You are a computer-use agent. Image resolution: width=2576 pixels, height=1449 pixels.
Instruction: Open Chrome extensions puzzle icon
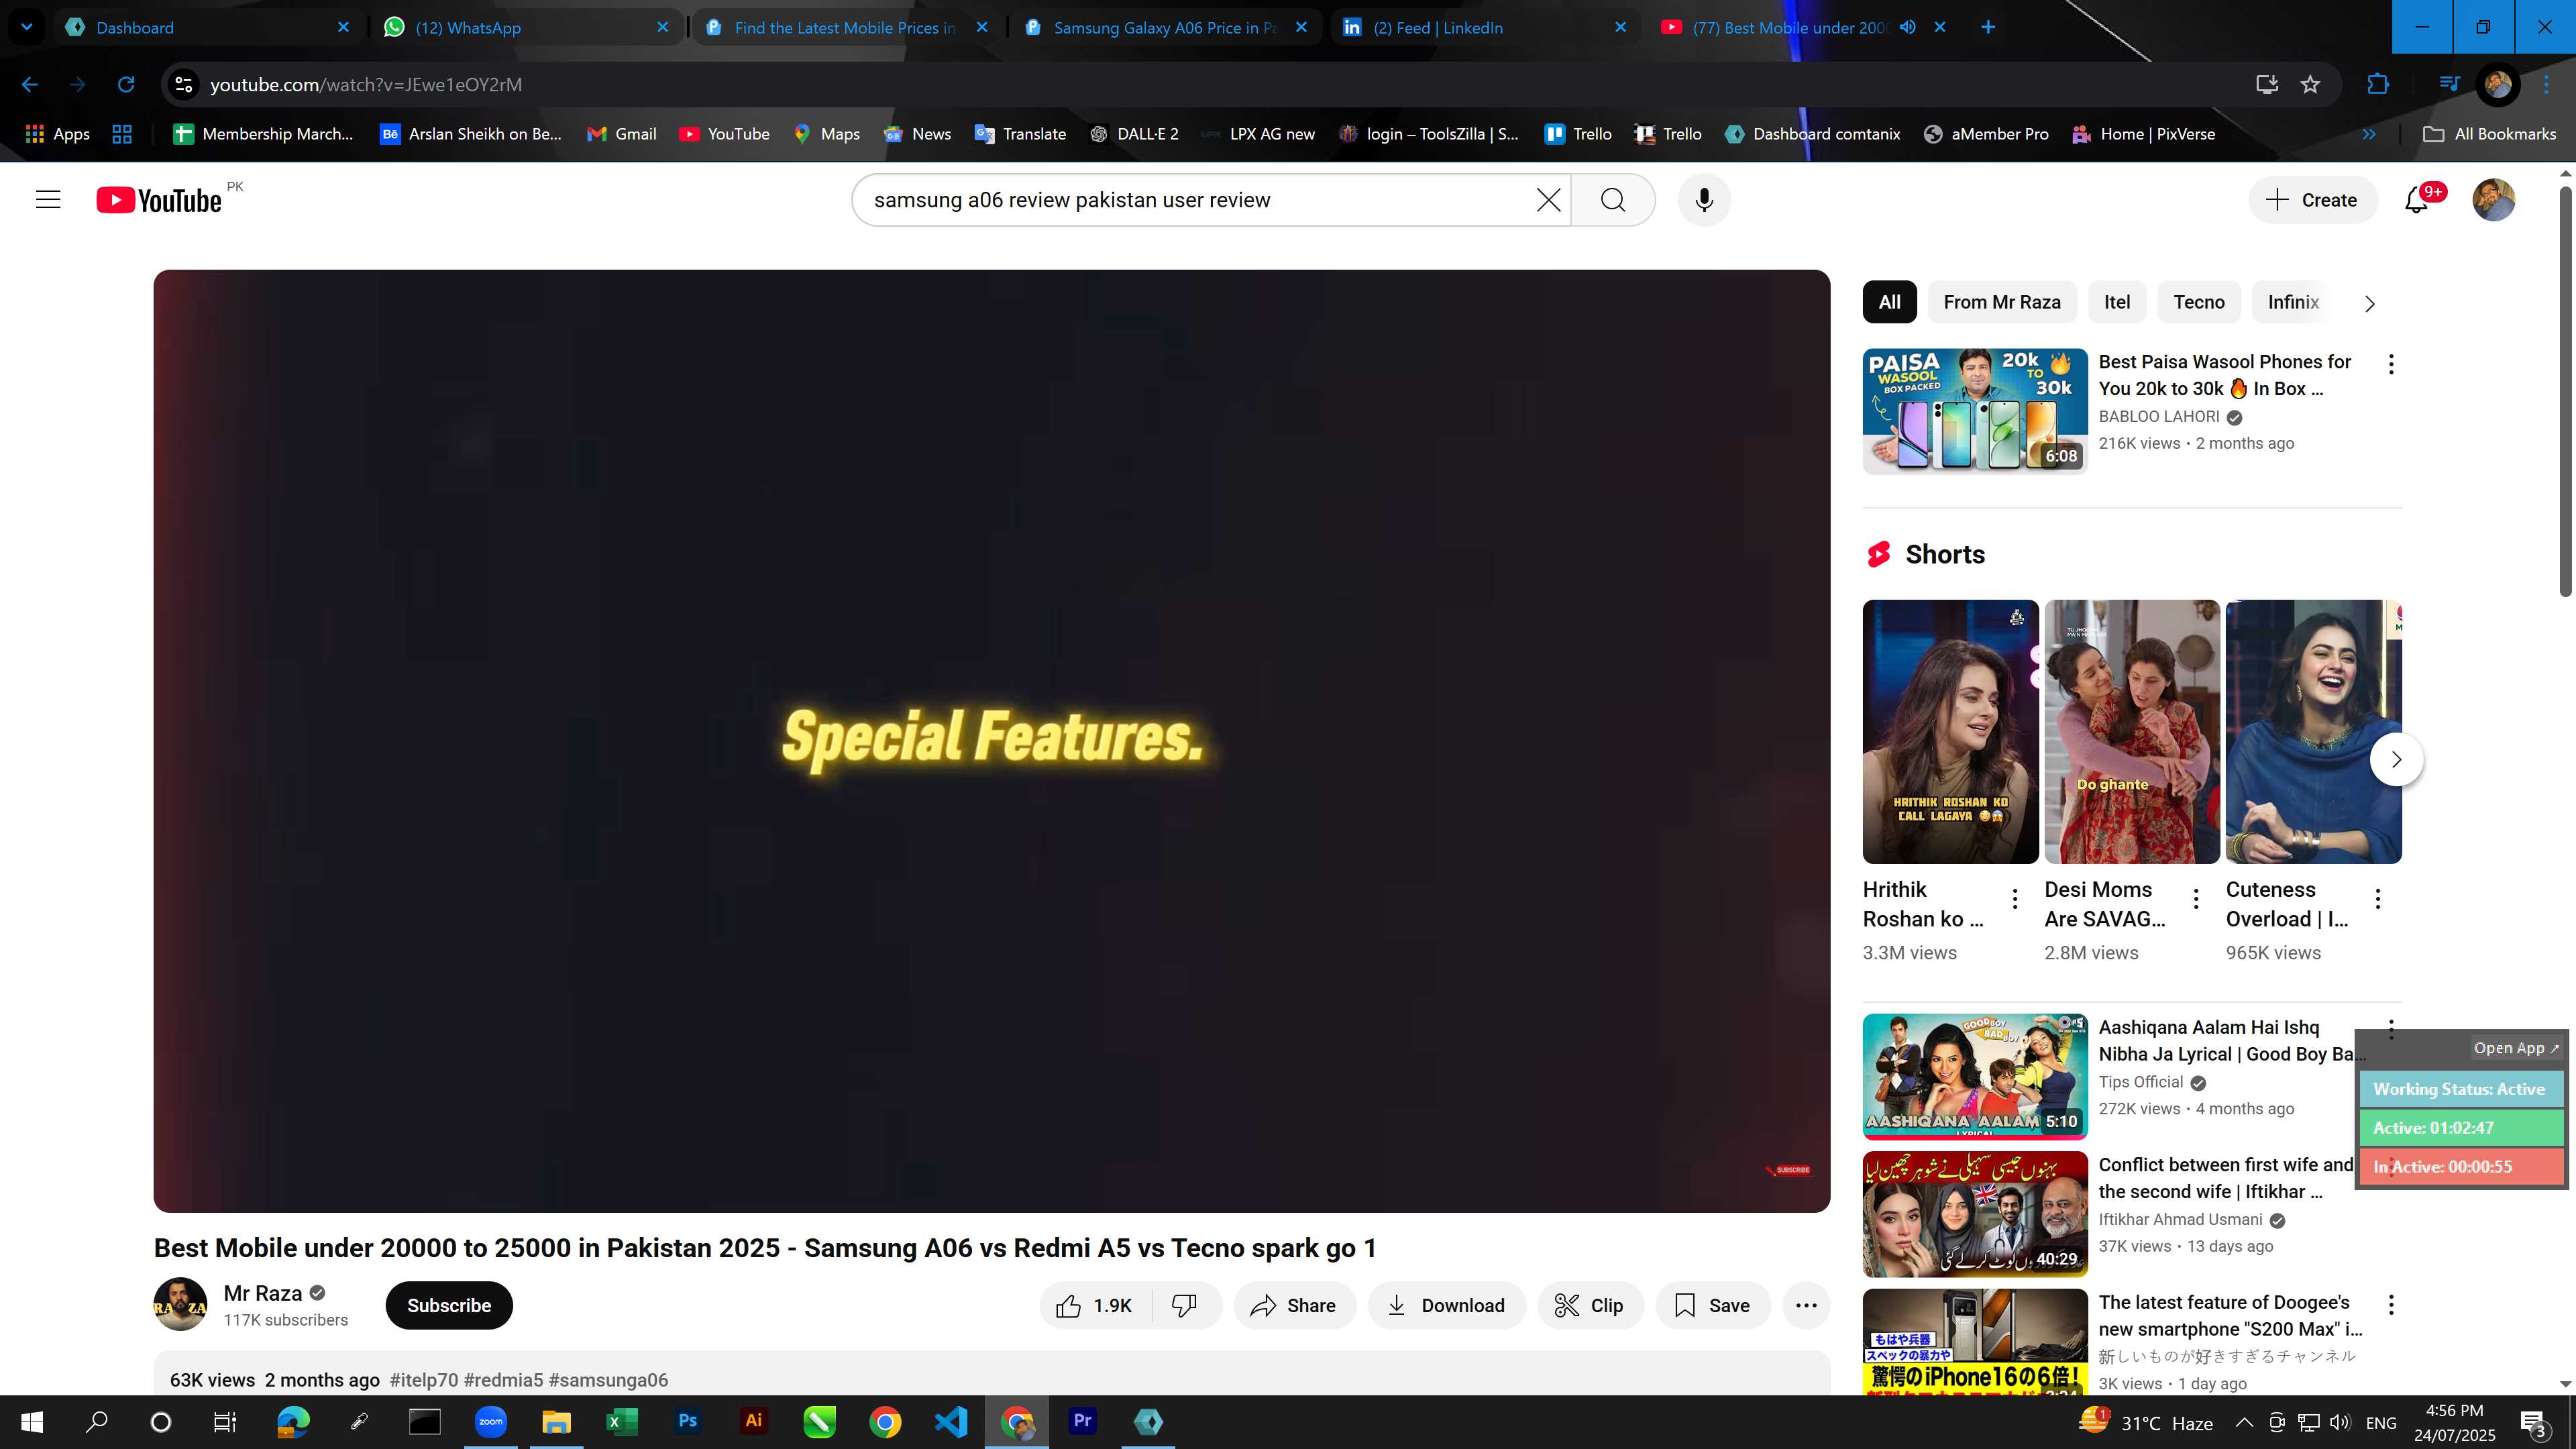[x=2378, y=85]
